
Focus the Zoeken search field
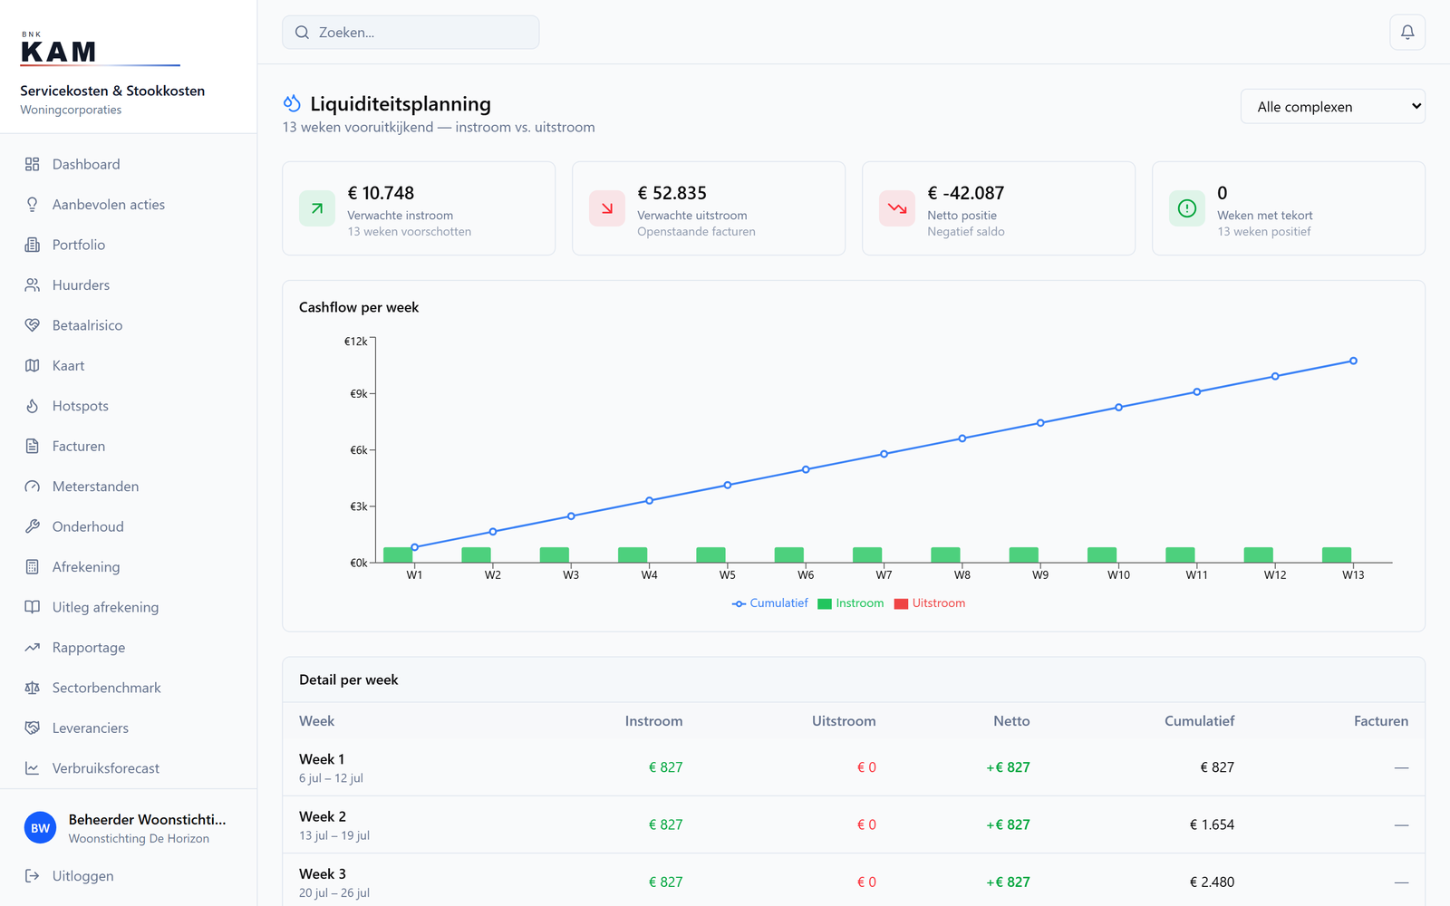point(411,33)
